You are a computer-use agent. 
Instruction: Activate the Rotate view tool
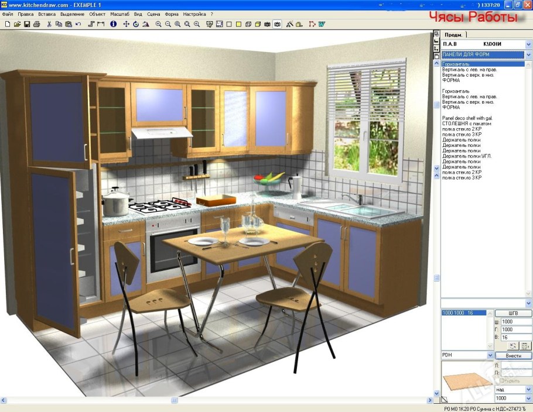click(x=135, y=24)
